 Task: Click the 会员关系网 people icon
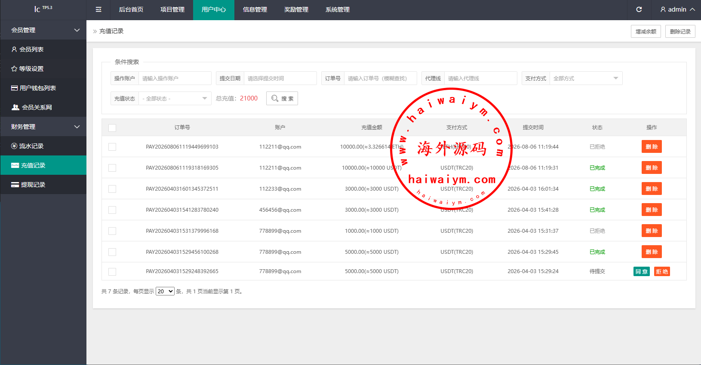(x=15, y=107)
